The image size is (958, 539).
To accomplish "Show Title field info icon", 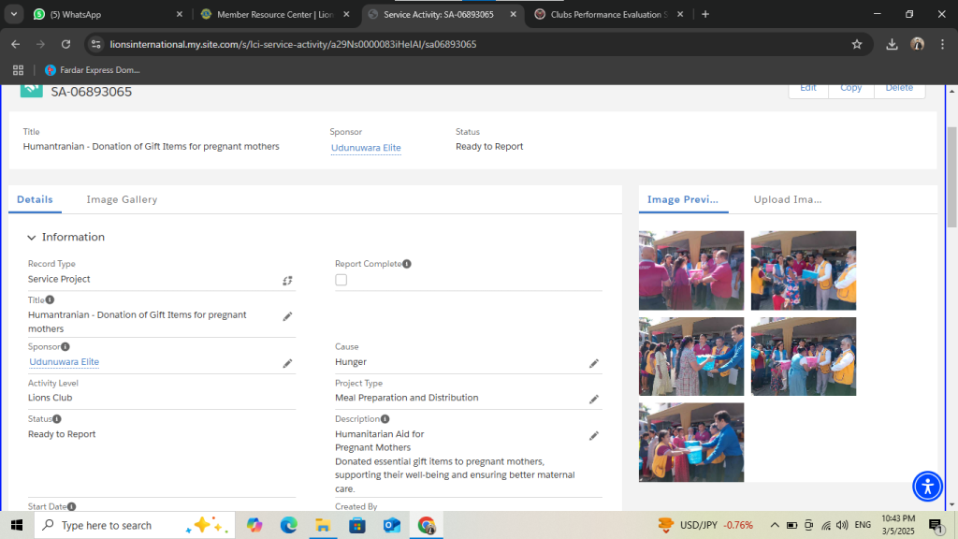I will (x=51, y=300).
